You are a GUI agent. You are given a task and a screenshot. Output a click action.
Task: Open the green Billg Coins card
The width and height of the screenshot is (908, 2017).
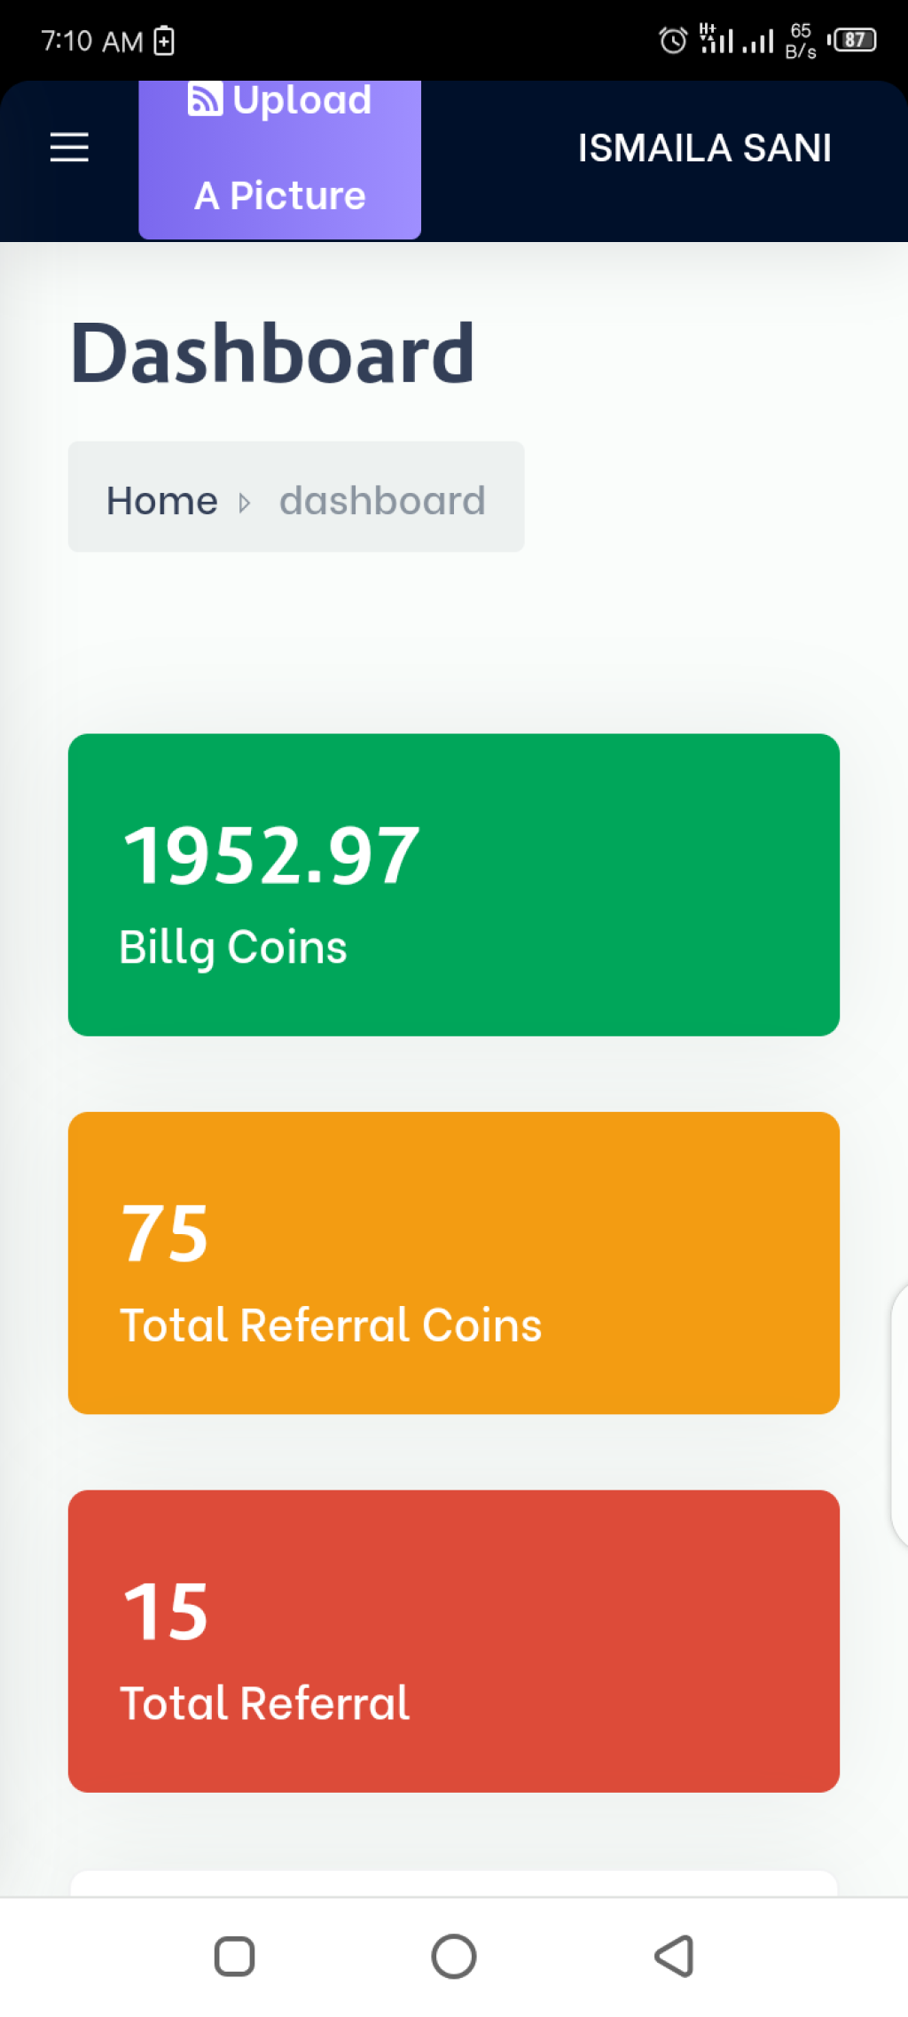pyautogui.click(x=454, y=884)
